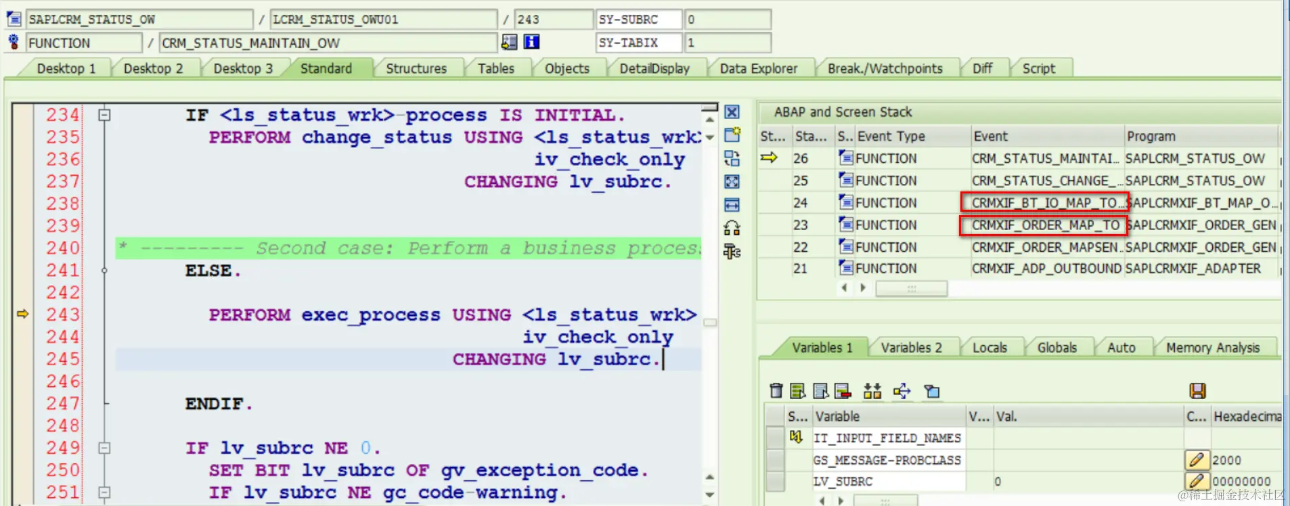
Task: Switch to the Desktop 2 tab
Action: point(153,68)
